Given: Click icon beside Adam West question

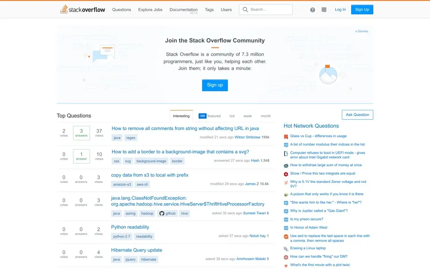Looking at the screenshot, I should click(286, 228).
